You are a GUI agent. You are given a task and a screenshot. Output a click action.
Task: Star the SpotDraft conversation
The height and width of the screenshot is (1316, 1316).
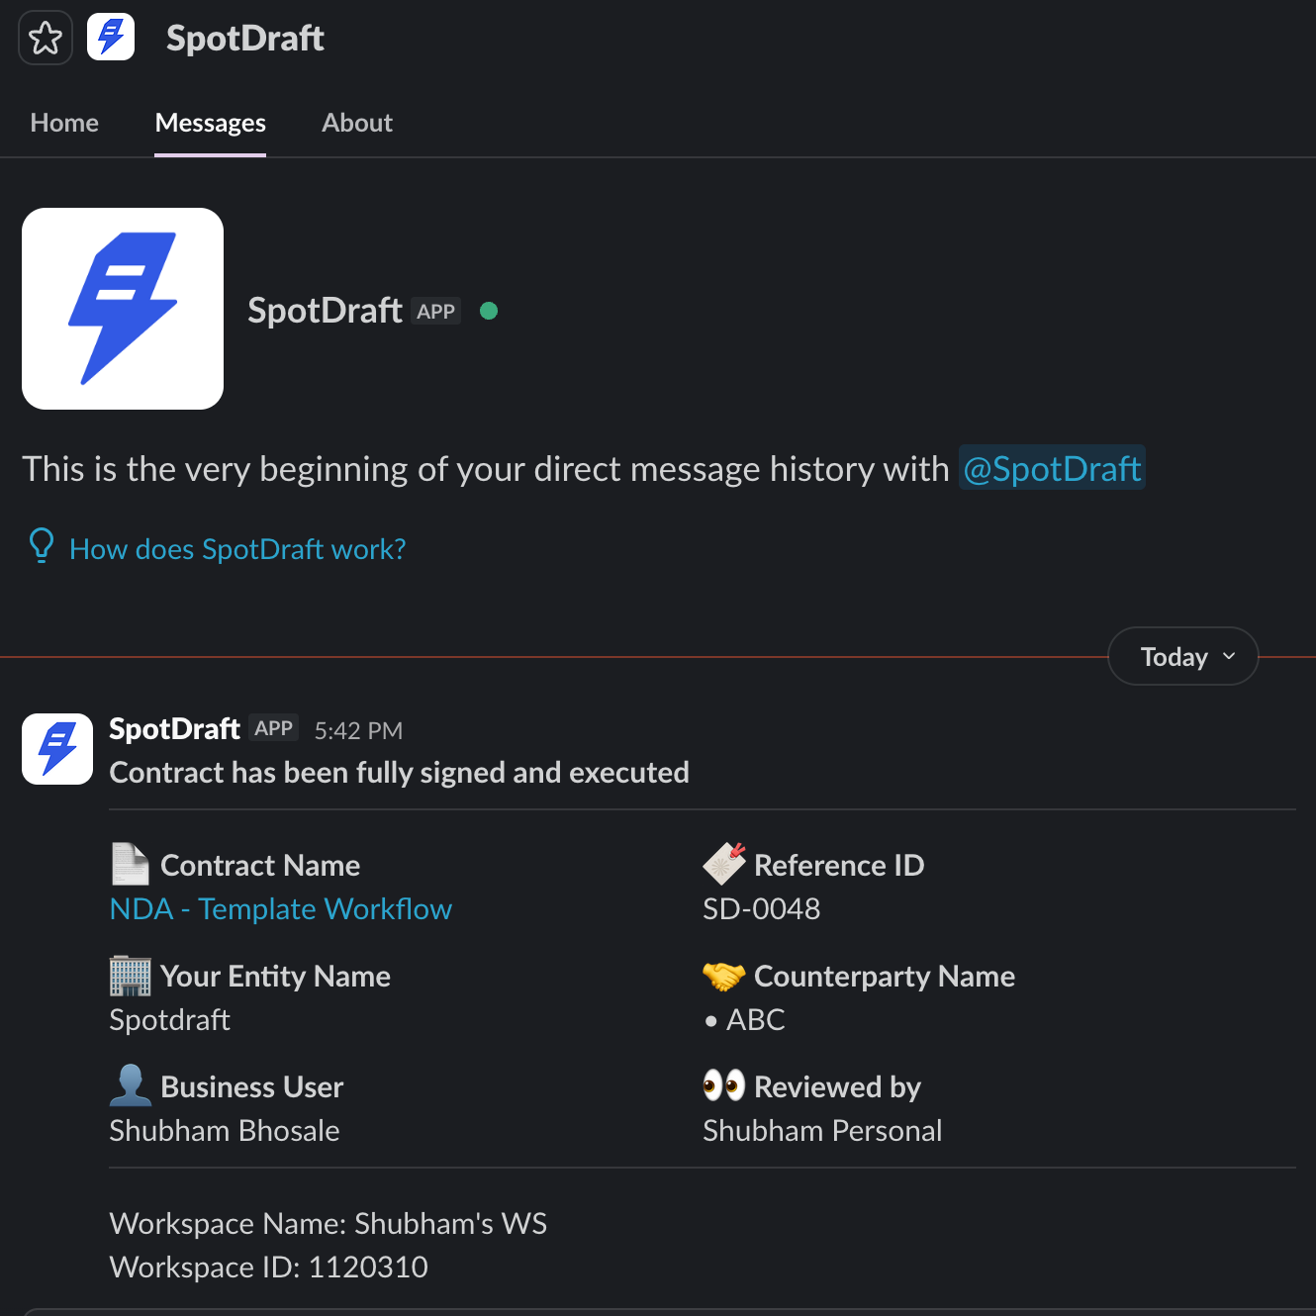46,39
